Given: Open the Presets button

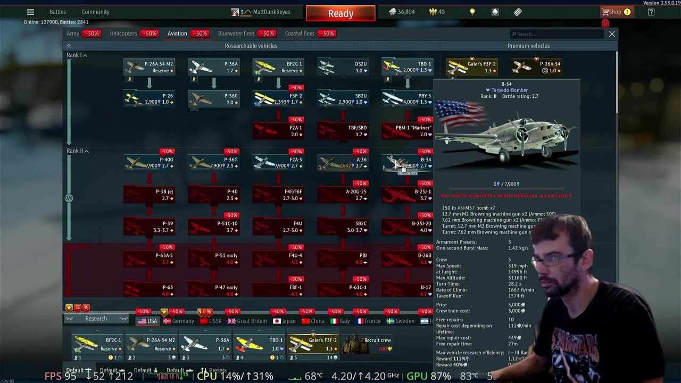Looking at the screenshot, I should click(x=213, y=370).
